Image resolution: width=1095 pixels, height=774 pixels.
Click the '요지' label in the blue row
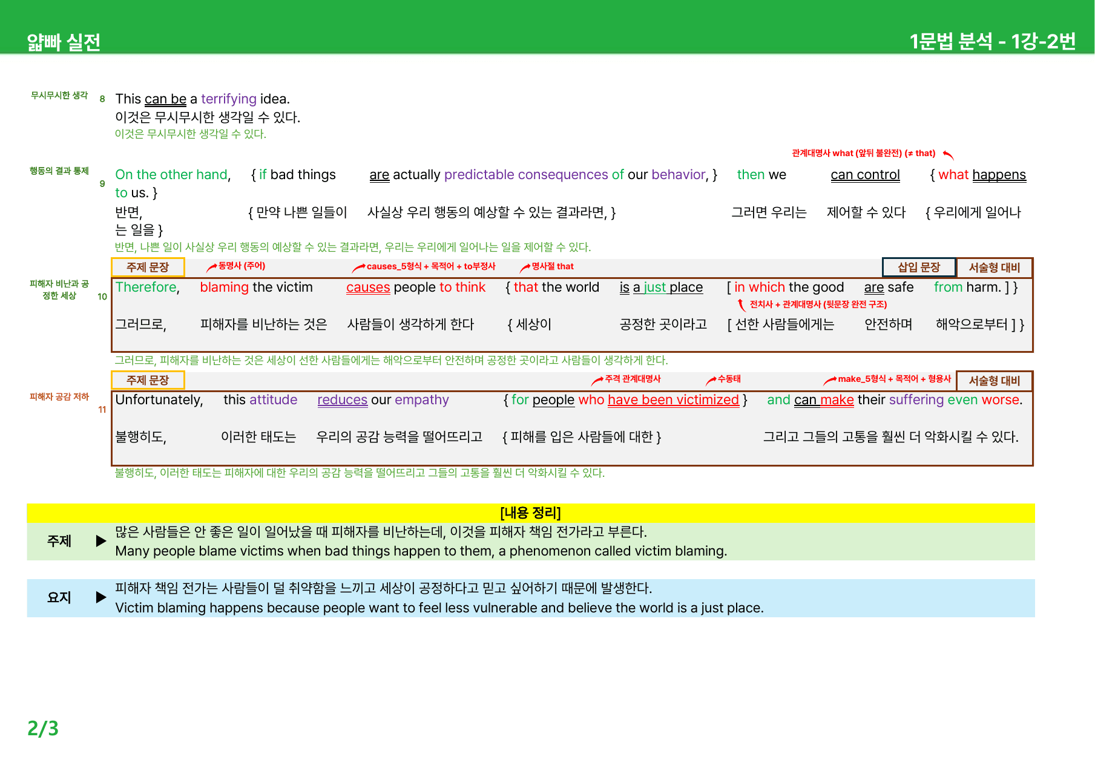[x=59, y=598]
